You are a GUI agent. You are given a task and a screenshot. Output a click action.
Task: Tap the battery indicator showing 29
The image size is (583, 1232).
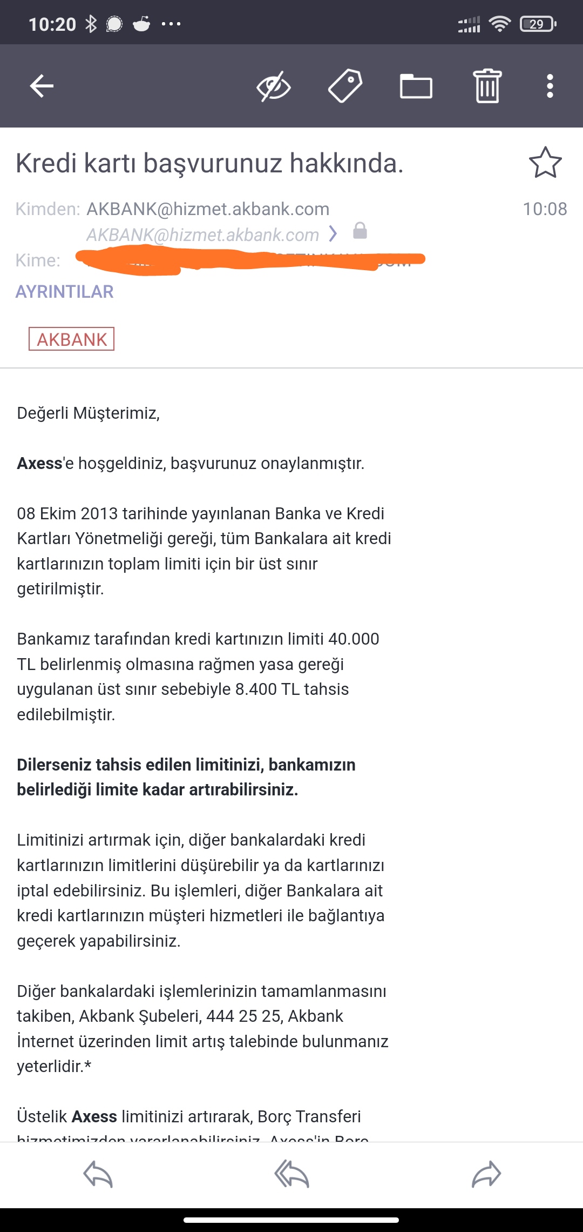click(x=538, y=24)
